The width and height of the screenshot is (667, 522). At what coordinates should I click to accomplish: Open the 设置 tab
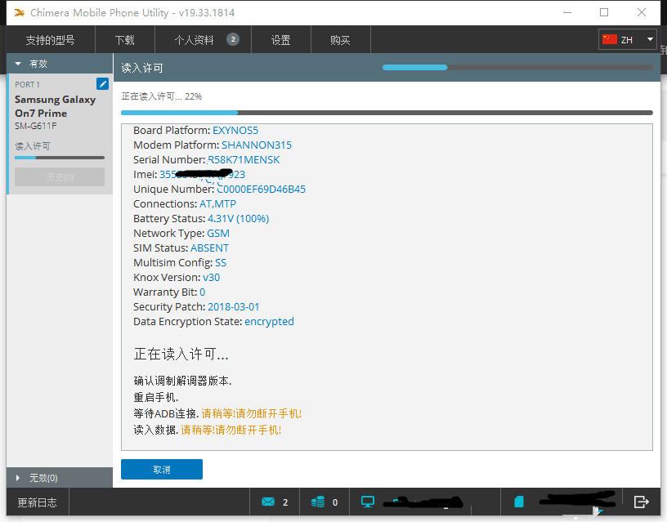coord(280,40)
